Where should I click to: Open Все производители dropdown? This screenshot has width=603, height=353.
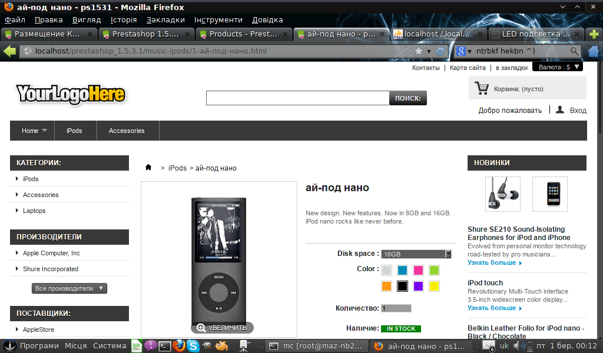pyautogui.click(x=69, y=288)
